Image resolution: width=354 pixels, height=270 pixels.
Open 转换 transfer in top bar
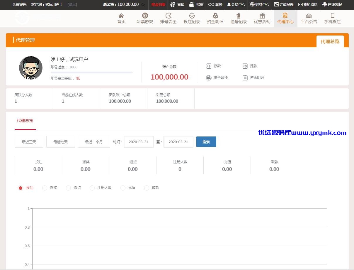click(x=216, y=4)
